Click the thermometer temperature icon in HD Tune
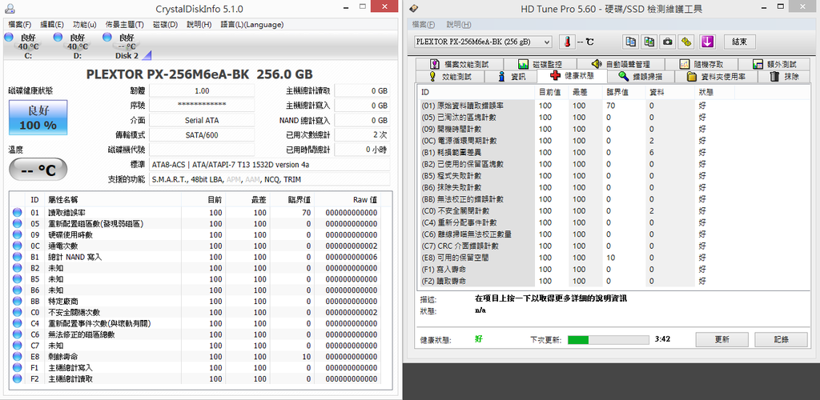 [567, 42]
